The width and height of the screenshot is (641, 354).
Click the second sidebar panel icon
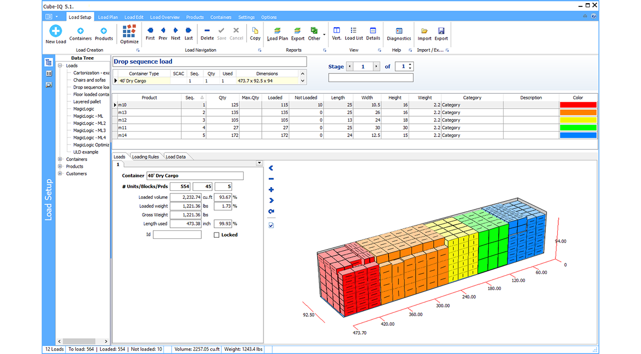[x=49, y=74]
